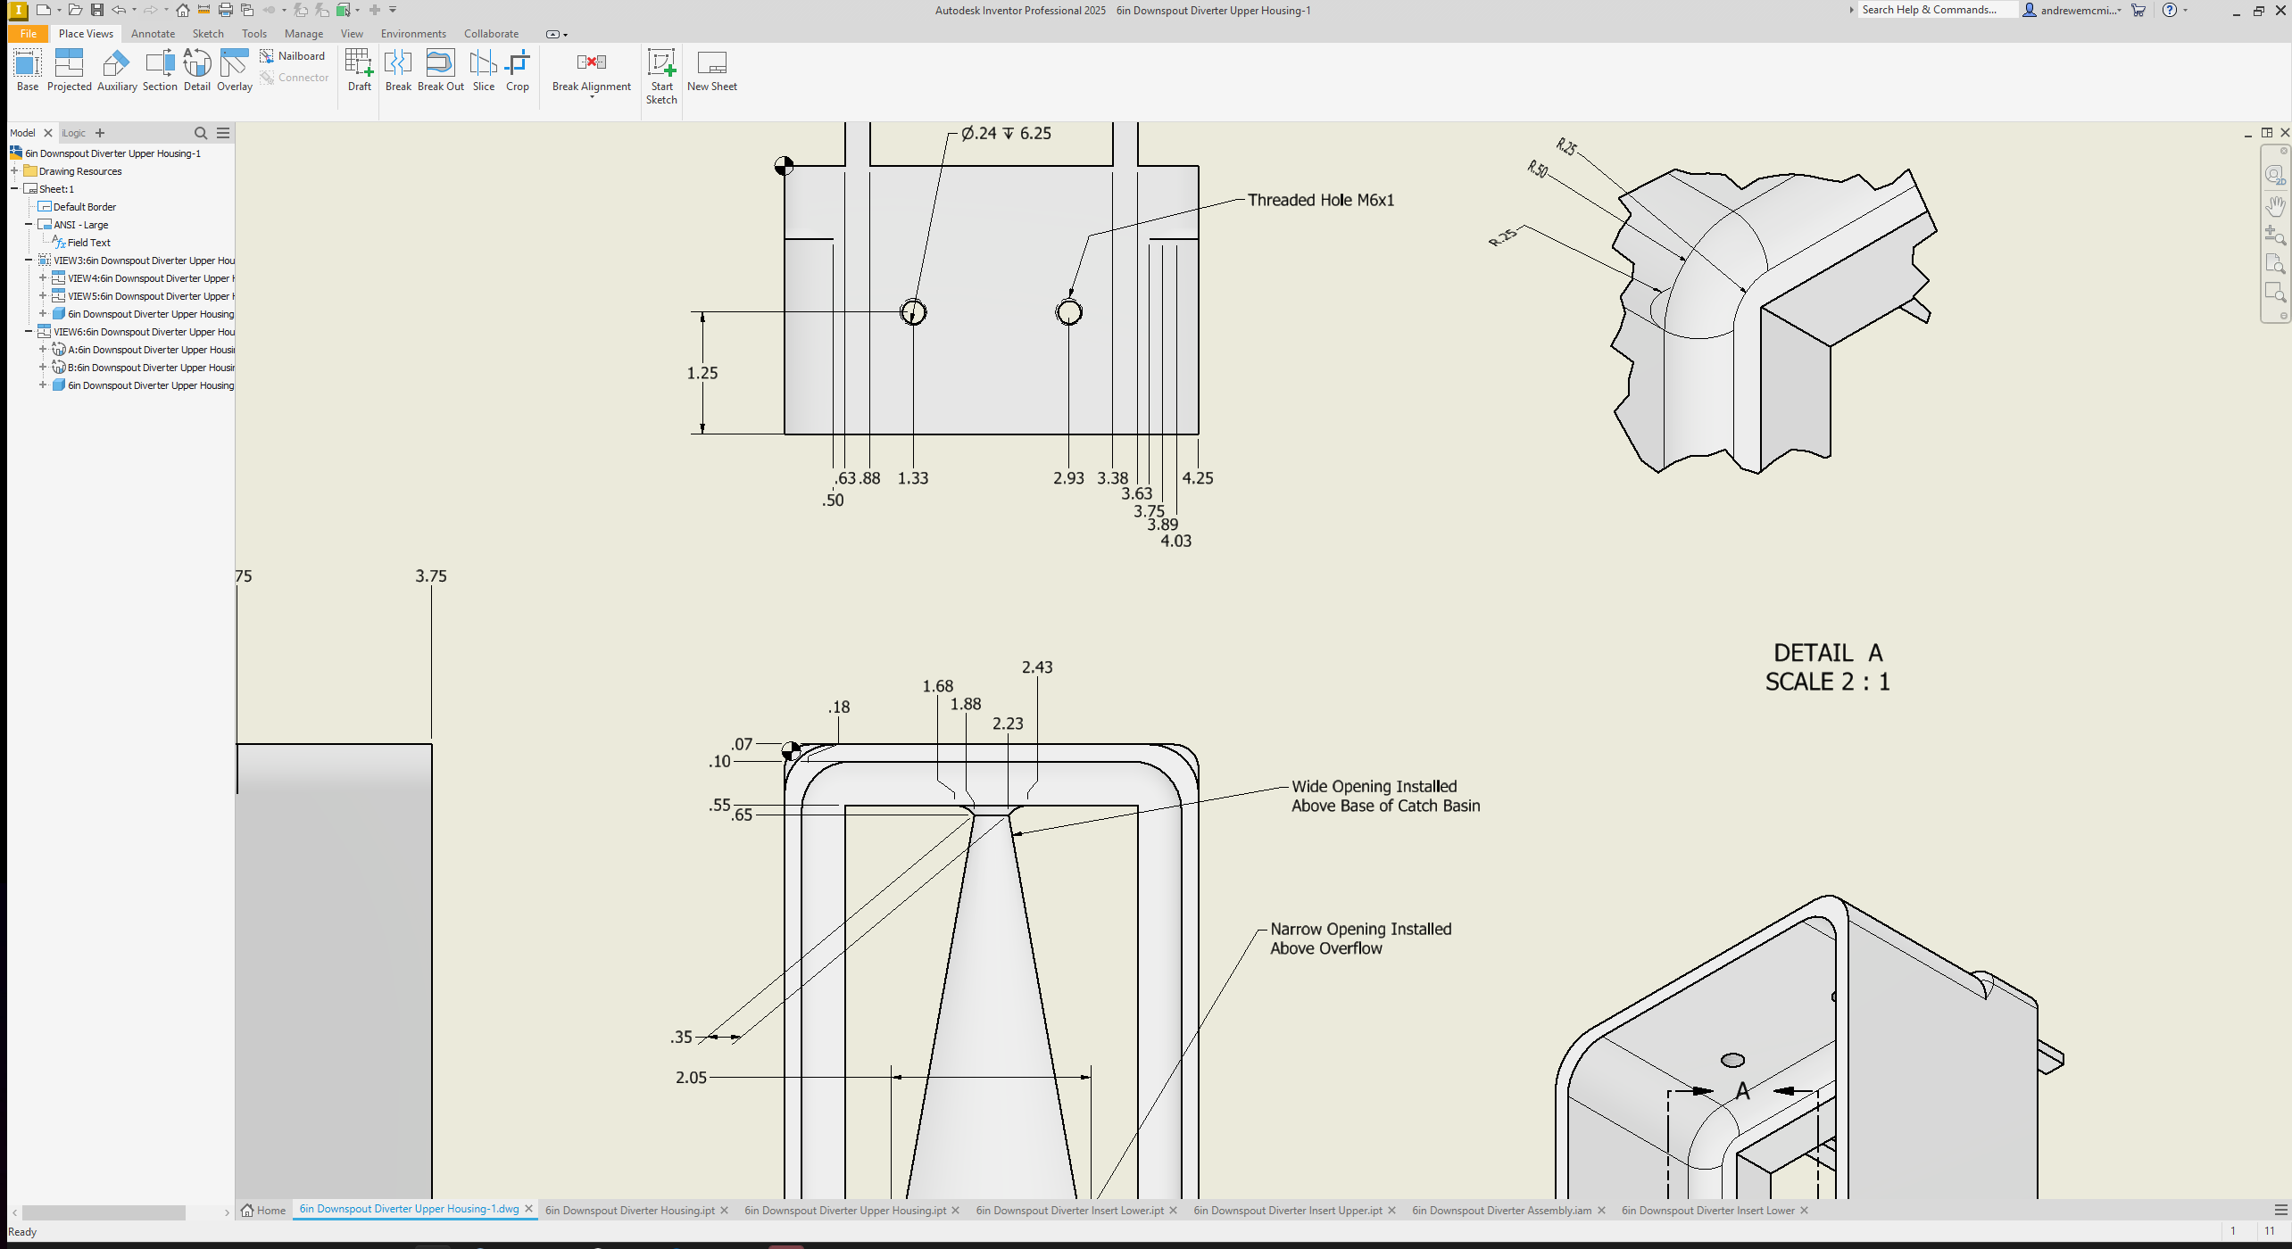Switch to 6in Downspout Diverter Assembly.iam tab
The width and height of the screenshot is (2292, 1249).
[1501, 1210]
